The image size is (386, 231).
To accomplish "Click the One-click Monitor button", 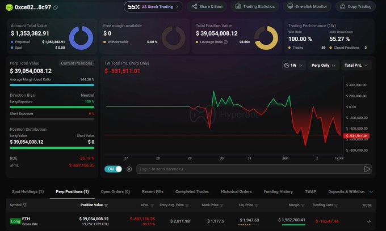I will (307, 7).
